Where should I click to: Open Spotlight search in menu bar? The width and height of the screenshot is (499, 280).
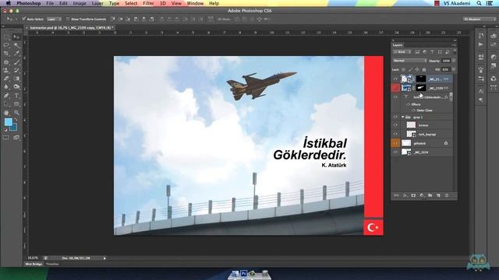(x=479, y=3)
